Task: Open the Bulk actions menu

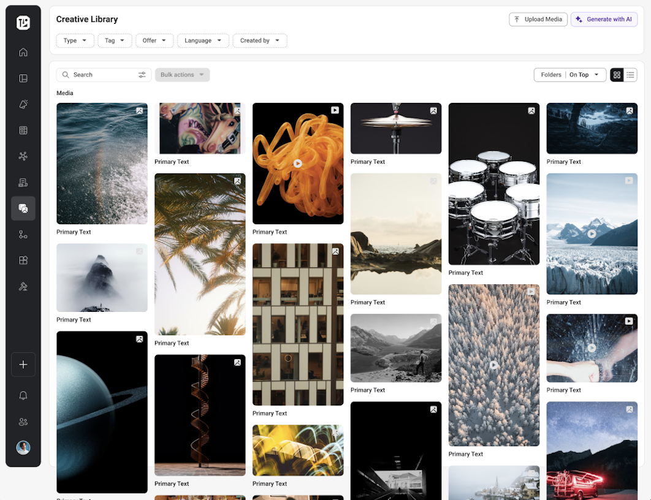Action: [x=182, y=75]
